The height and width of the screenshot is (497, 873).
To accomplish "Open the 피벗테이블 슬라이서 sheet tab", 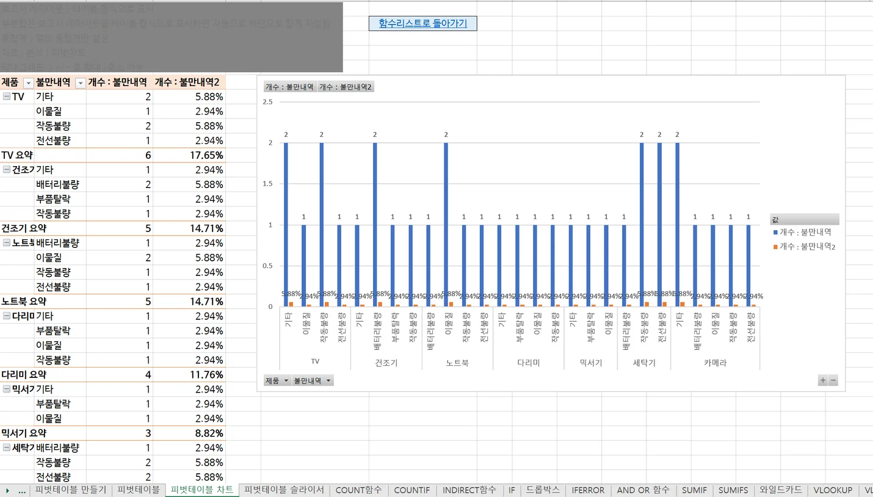I will [284, 490].
